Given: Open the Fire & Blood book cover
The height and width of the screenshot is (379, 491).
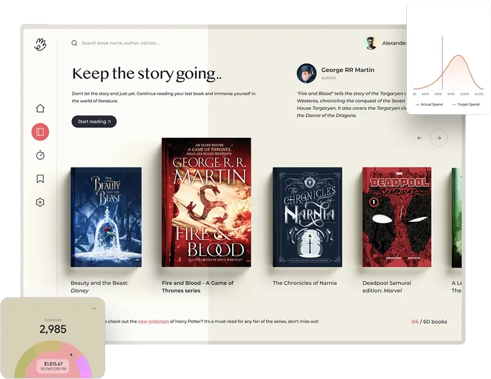Looking at the screenshot, I should [x=206, y=202].
